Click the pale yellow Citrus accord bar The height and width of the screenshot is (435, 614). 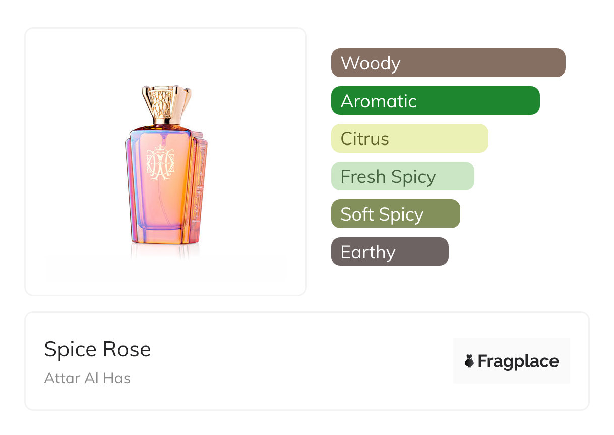click(409, 138)
